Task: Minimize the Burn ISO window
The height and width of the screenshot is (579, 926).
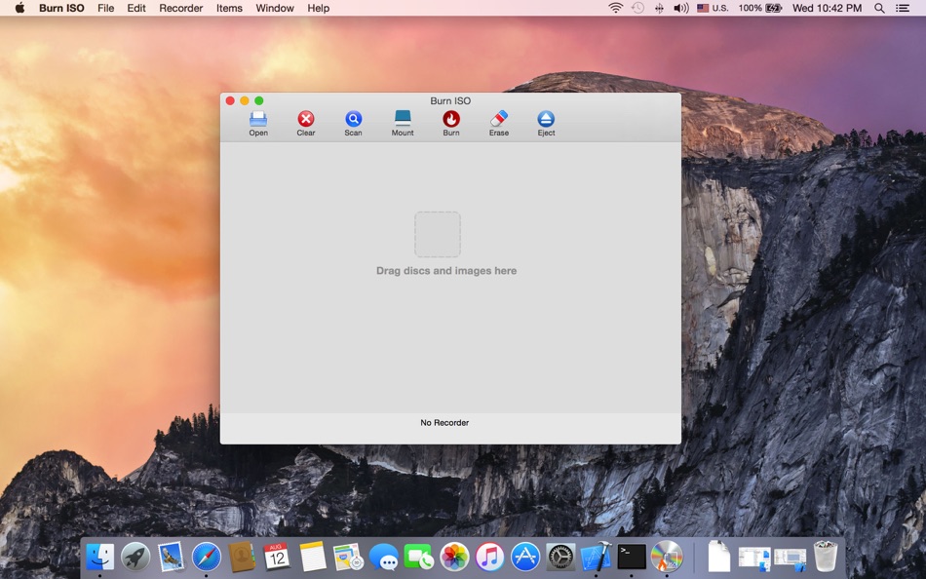Action: pos(245,101)
